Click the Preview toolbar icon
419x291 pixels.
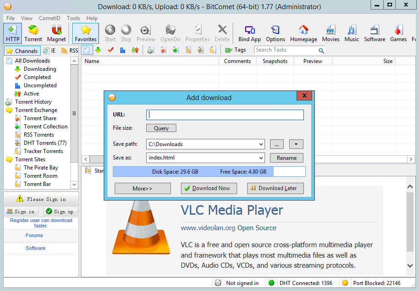[146, 33]
